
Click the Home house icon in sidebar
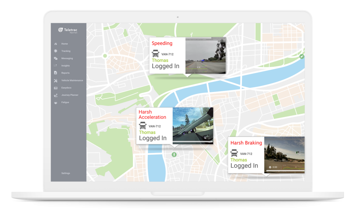click(x=56, y=44)
